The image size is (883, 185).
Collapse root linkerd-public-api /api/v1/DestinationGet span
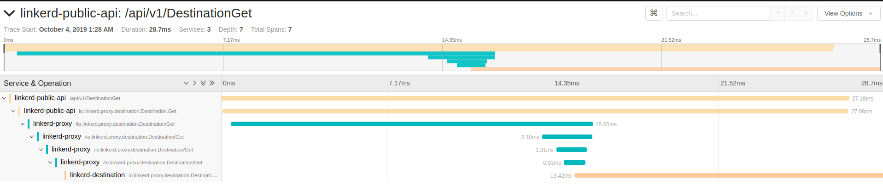[4, 98]
